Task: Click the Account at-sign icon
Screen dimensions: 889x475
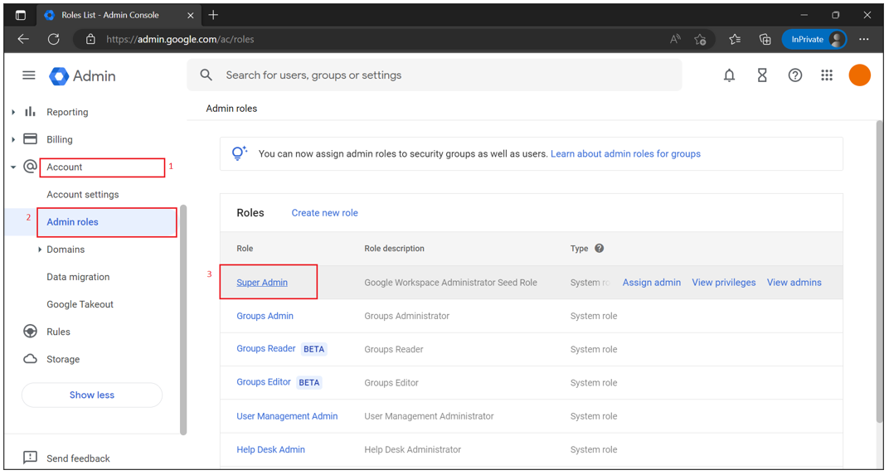Action: click(x=30, y=167)
